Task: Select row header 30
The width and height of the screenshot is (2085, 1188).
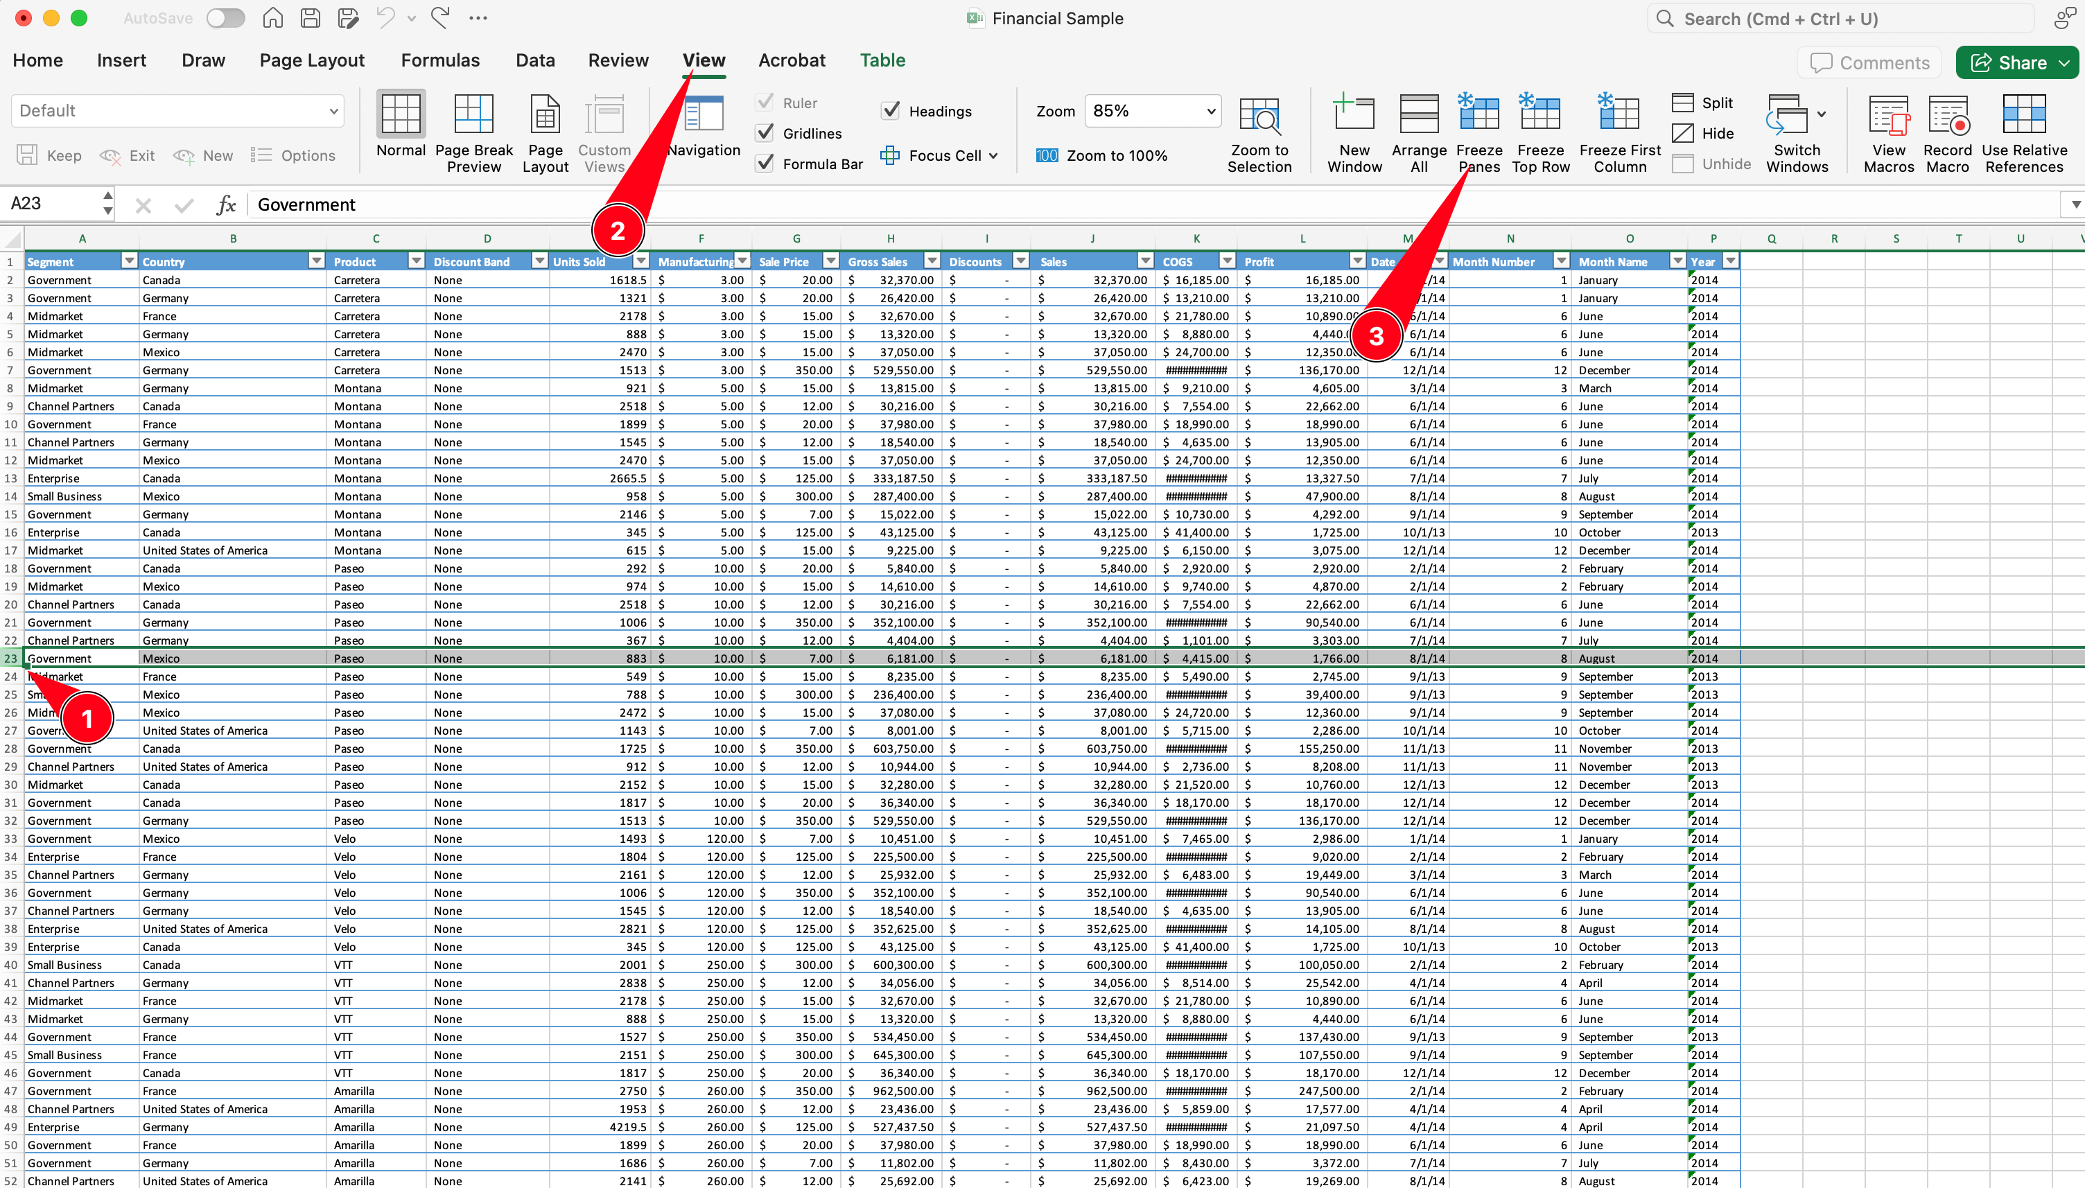Action: pos(10,784)
